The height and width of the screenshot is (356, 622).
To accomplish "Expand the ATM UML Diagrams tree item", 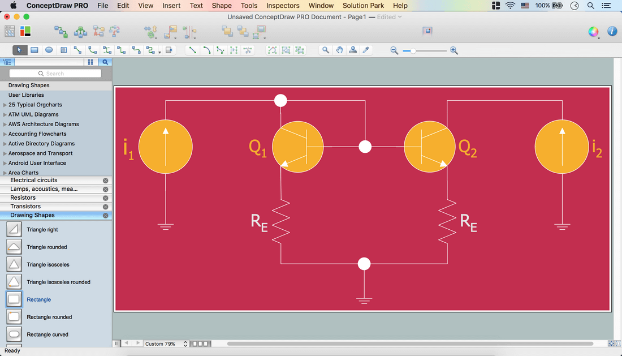I will [5, 114].
